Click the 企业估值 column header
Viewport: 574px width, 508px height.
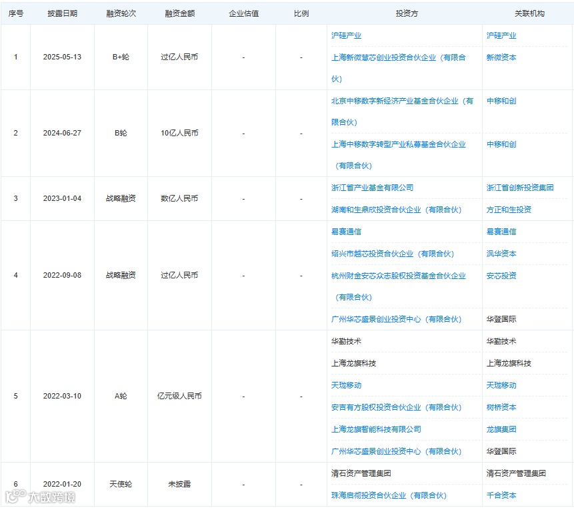pyautogui.click(x=243, y=13)
